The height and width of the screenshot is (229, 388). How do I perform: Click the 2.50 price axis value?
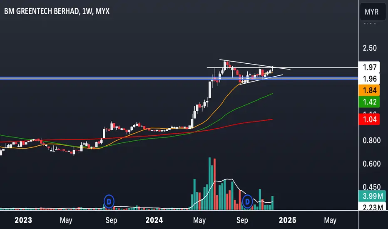click(370, 48)
